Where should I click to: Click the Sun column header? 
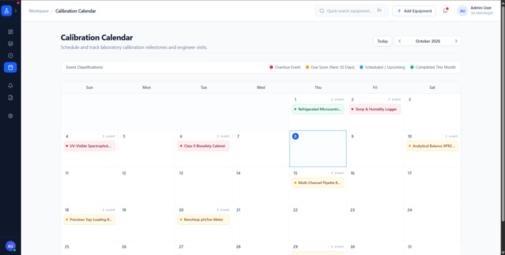coord(90,87)
